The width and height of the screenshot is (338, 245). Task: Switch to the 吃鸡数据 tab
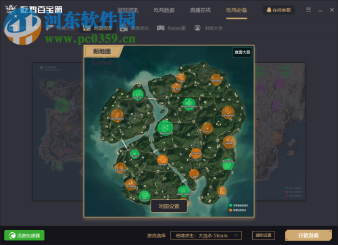[164, 10]
